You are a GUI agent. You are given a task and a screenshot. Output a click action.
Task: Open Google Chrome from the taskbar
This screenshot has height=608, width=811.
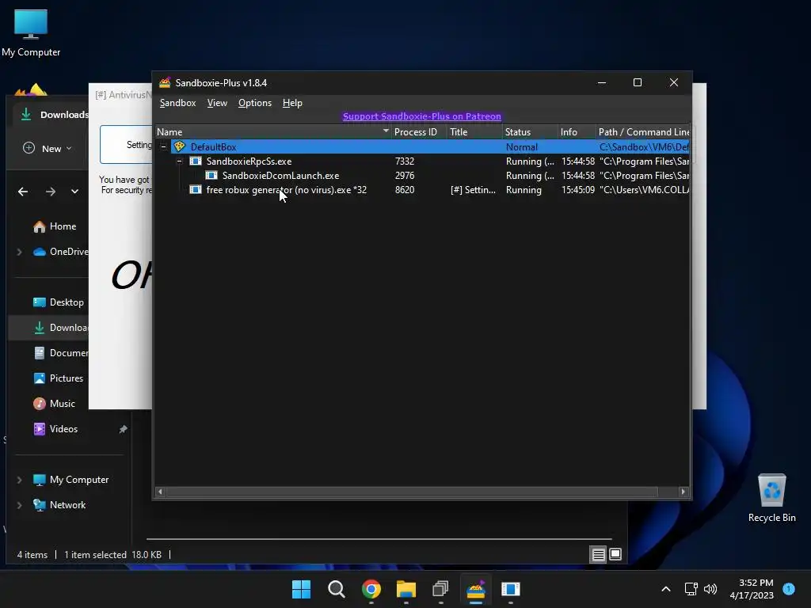[371, 589]
